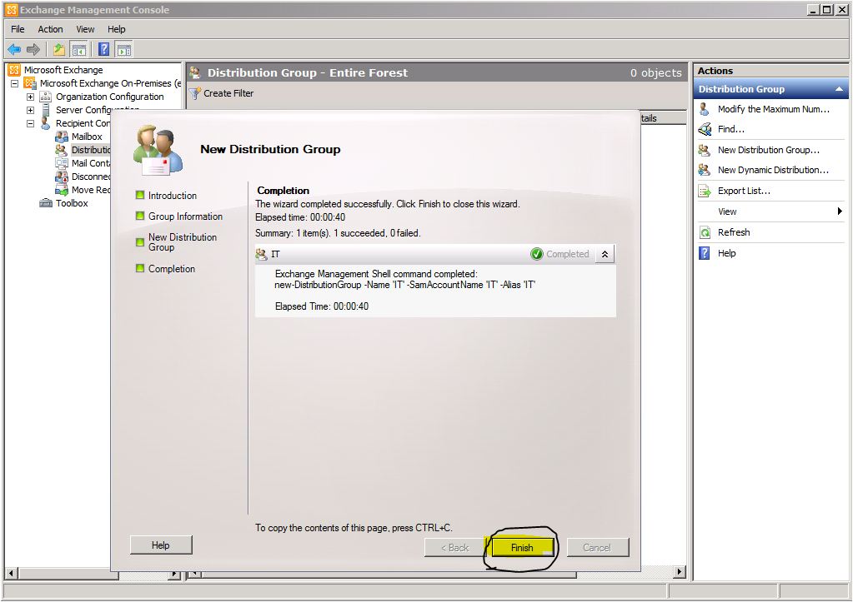
Task: Click the Back button in the wizard
Action: 454,548
